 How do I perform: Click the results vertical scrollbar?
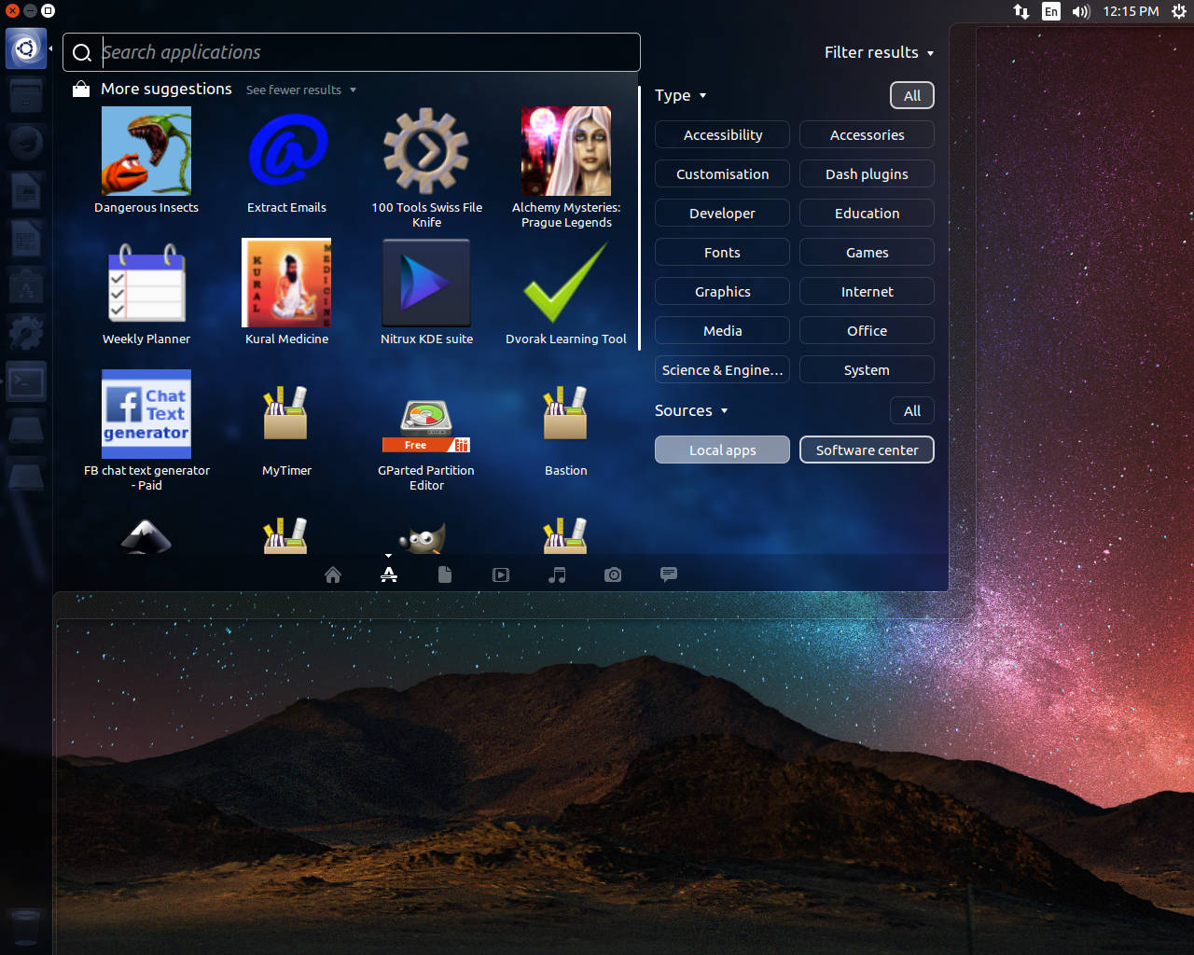639,219
